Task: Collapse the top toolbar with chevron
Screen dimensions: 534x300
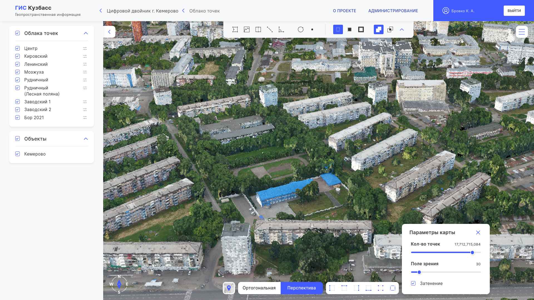Action: pos(402,29)
